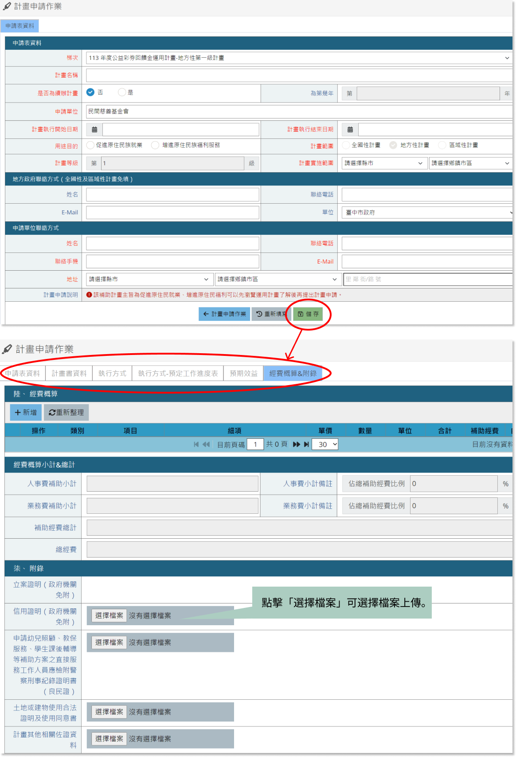The width and height of the screenshot is (516, 757).
Task: Go to next page arrow
Action: 297,444
